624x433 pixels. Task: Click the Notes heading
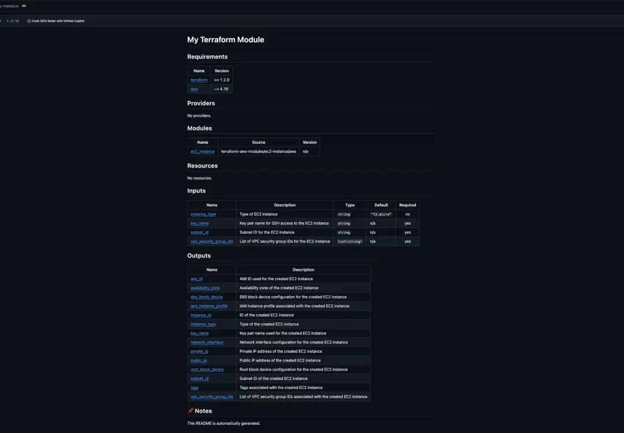pos(203,411)
